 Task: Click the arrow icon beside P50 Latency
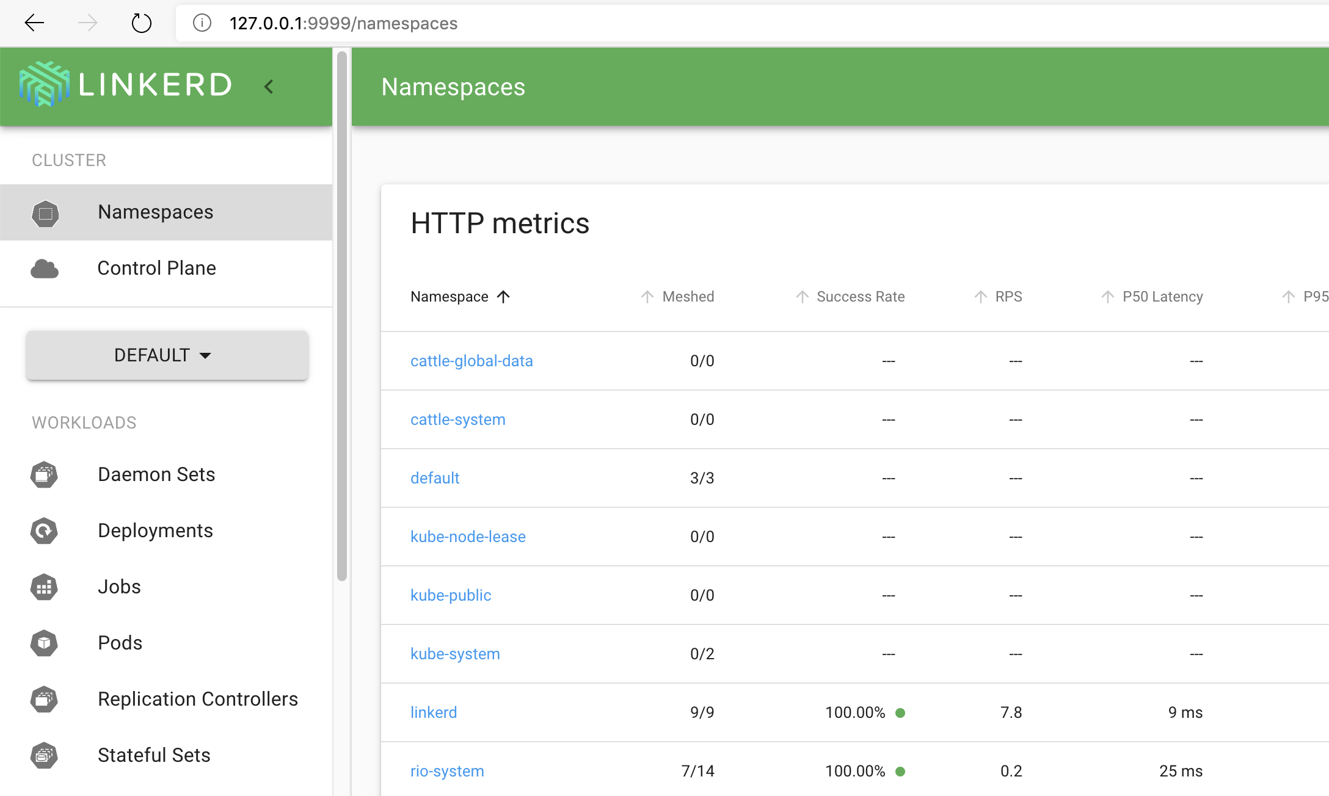click(1107, 297)
